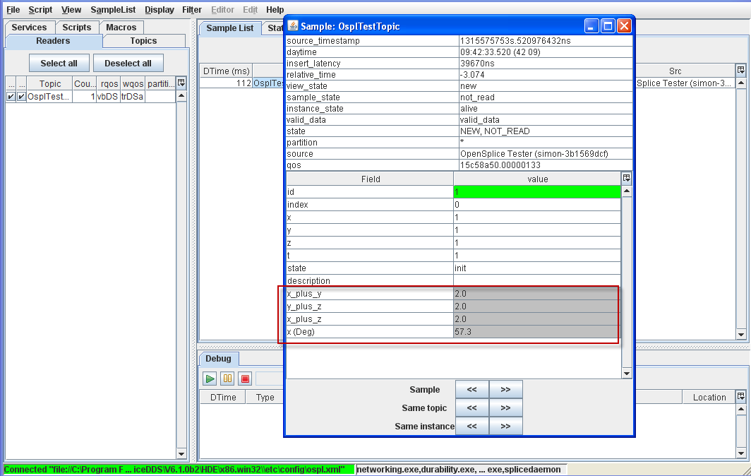Screen dimensions: 751x476
Task: Select the OsplTest... topic row in Readers
Action: click(91, 96)
